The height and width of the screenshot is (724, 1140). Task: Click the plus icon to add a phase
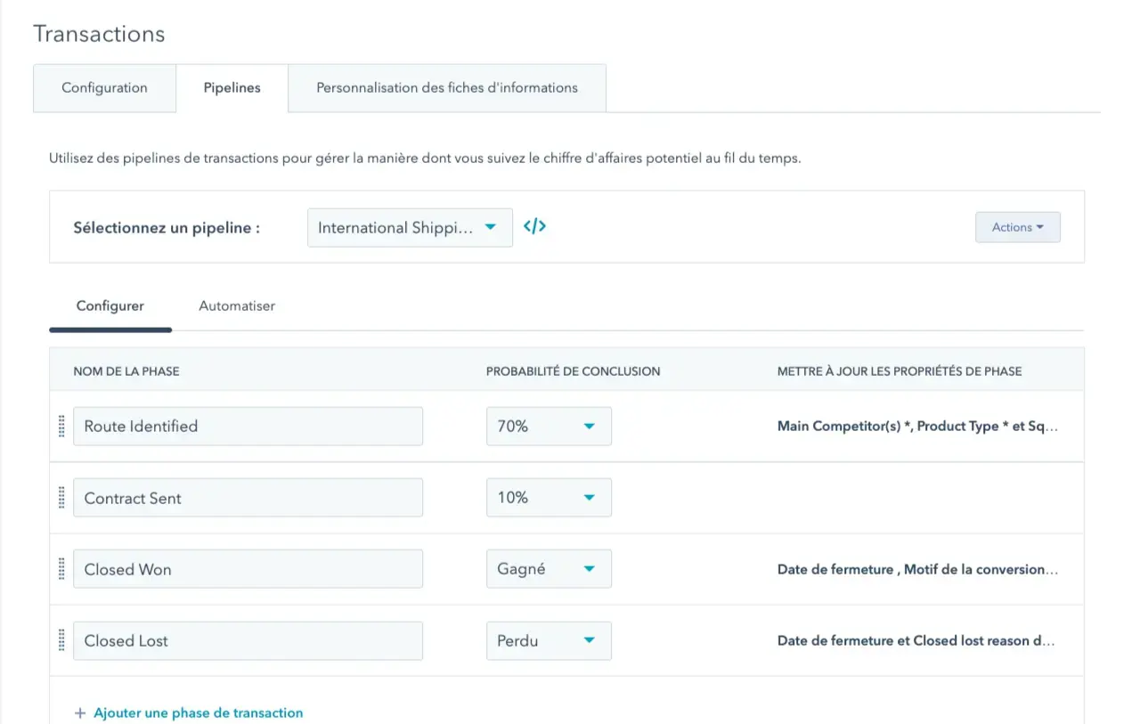point(80,713)
